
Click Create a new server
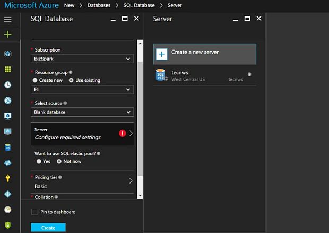[x=205, y=54]
